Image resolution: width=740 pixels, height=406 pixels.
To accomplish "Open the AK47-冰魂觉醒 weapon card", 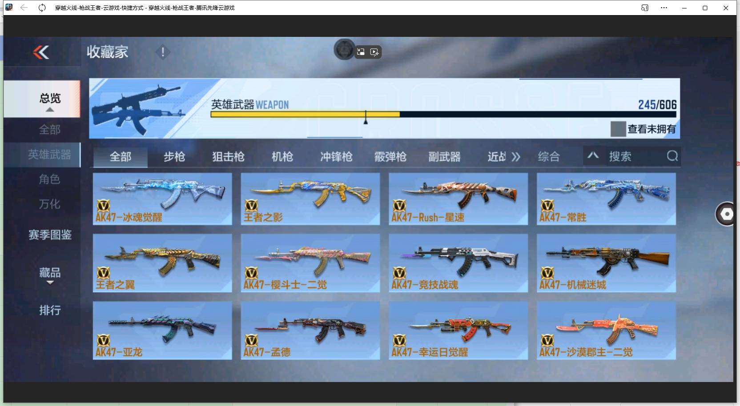I will (162, 199).
